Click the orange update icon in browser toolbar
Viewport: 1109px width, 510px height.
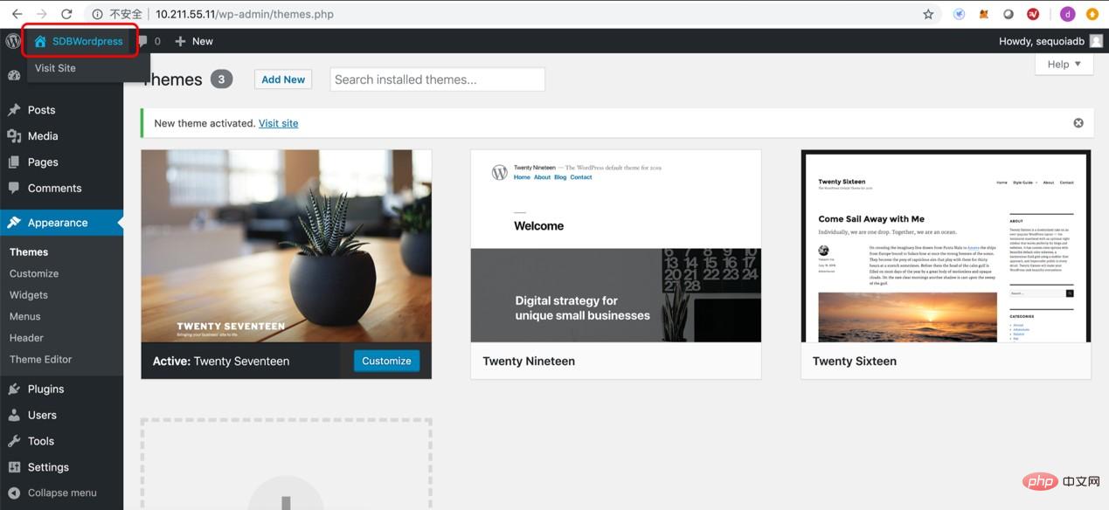[x=1092, y=14]
